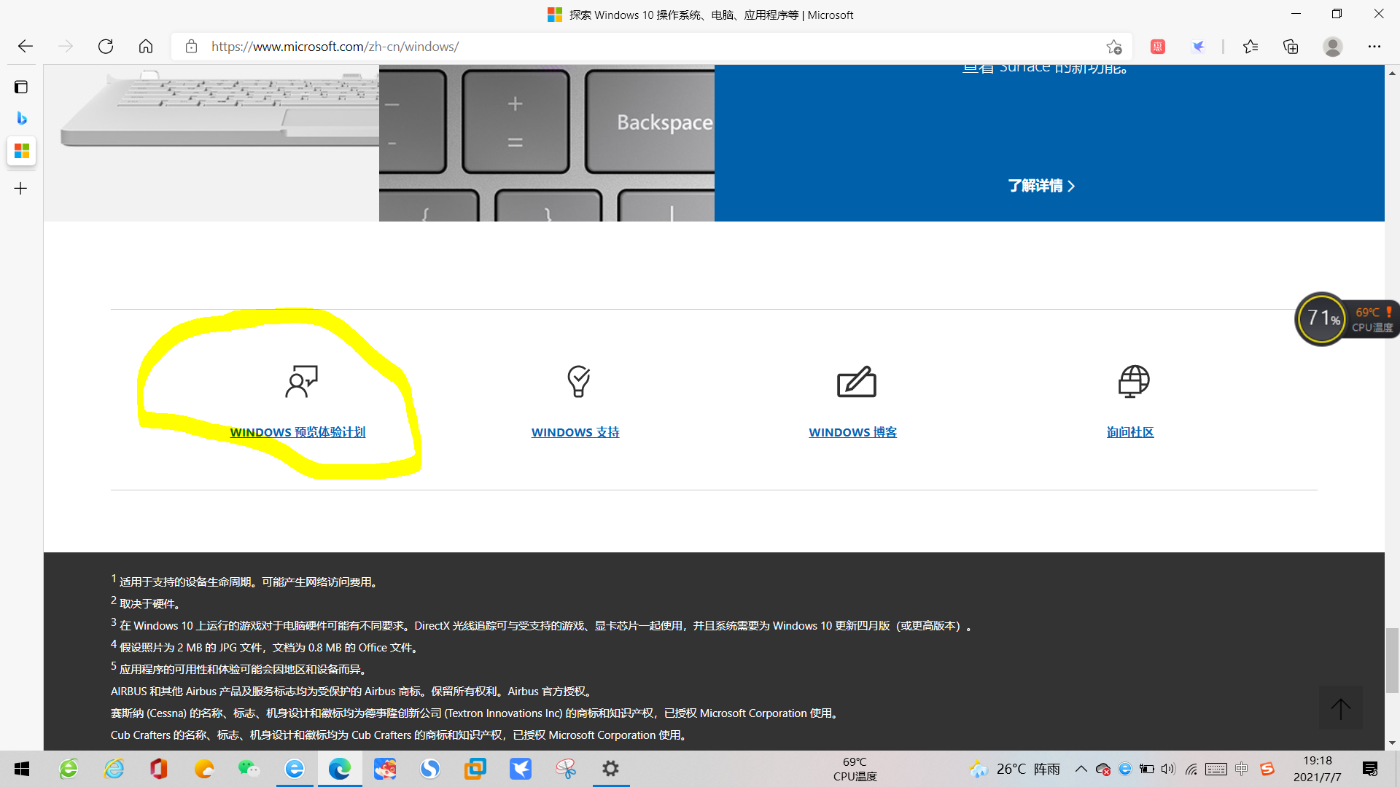Switch to legacy Edge taskbar window
The height and width of the screenshot is (787, 1400).
click(x=295, y=769)
